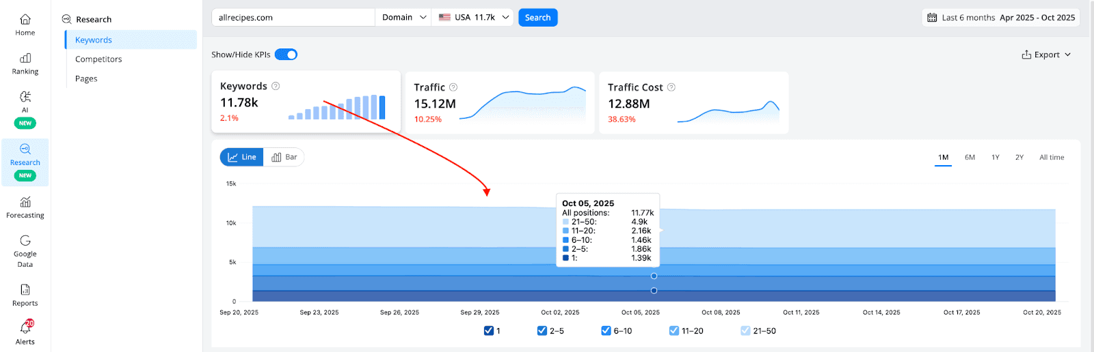Click the NEW badge under AI
This screenshot has width=1094, height=352.
[x=25, y=123]
